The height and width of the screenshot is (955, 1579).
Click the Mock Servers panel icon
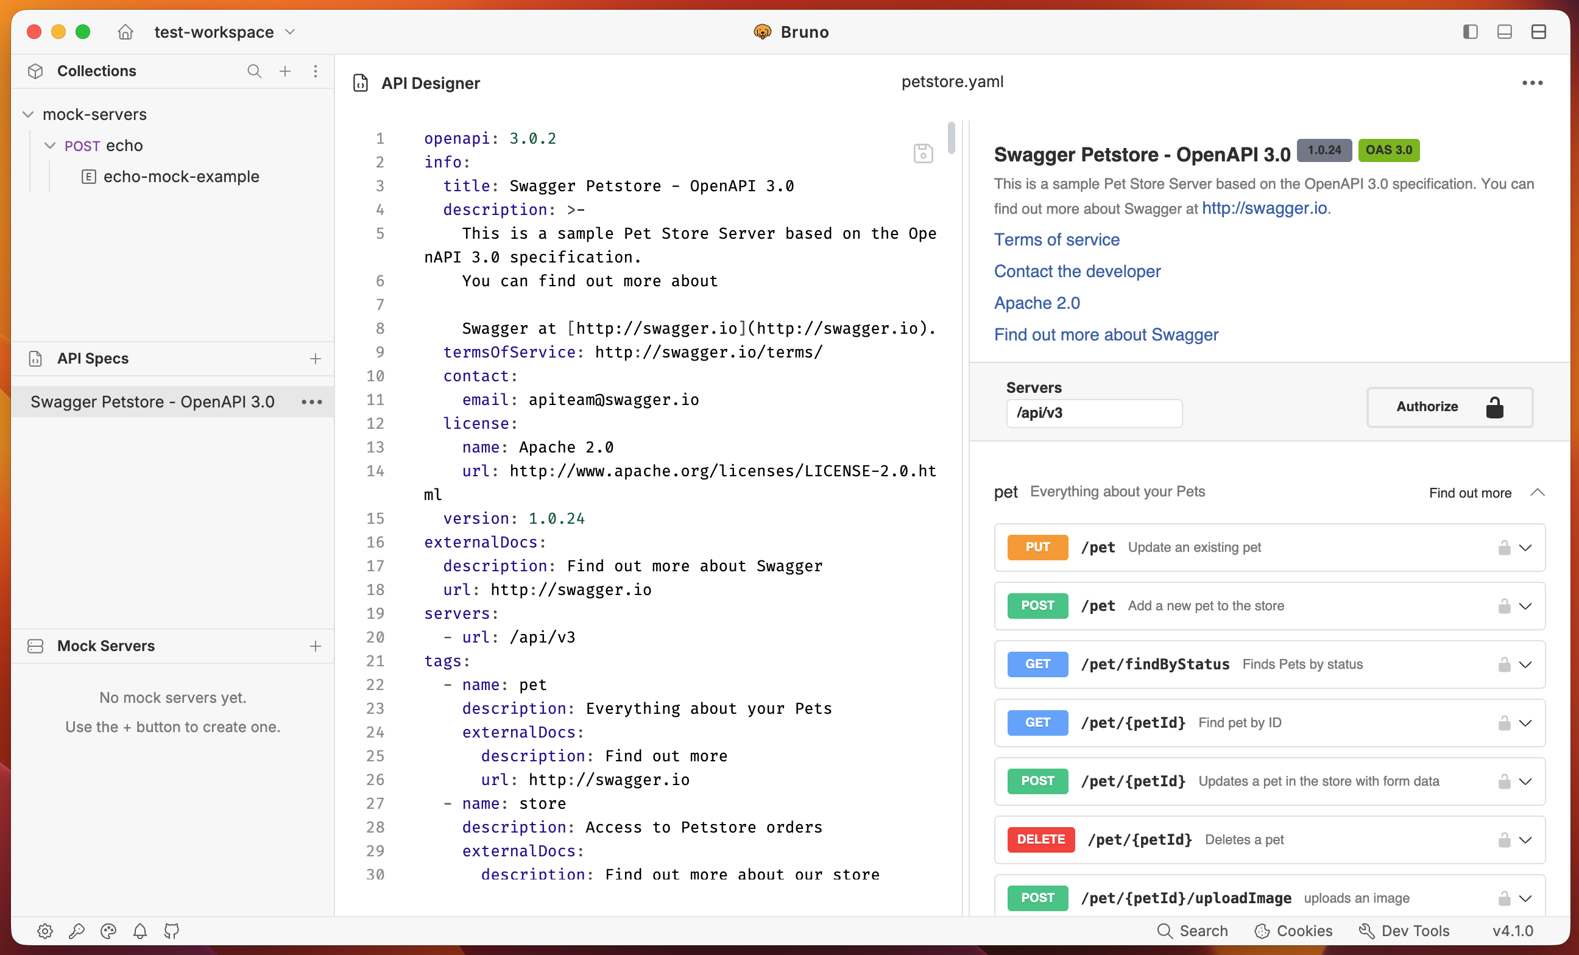tap(36, 646)
